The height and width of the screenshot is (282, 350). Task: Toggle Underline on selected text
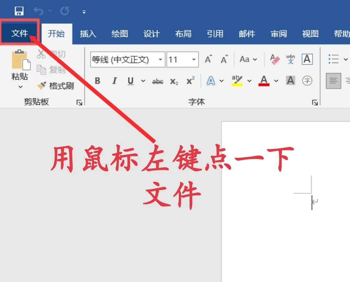pos(130,81)
